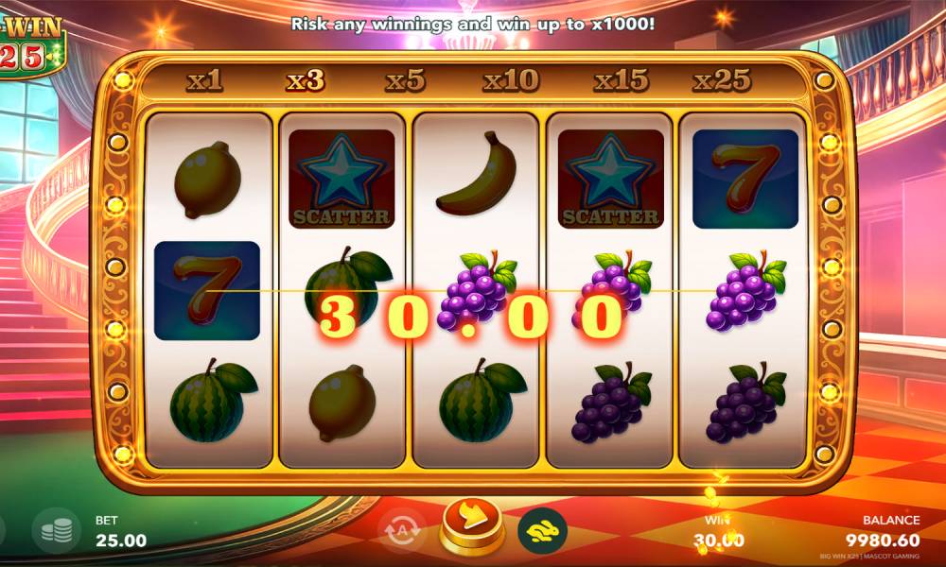Image resolution: width=946 pixels, height=567 pixels.
Task: Tap the red seven on first reel
Action: tap(207, 291)
